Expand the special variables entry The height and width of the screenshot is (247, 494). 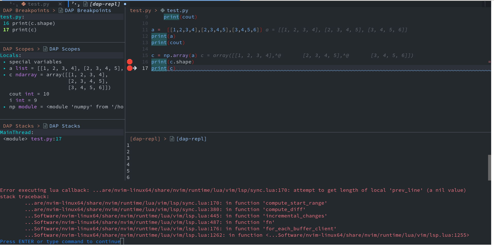pos(5,62)
